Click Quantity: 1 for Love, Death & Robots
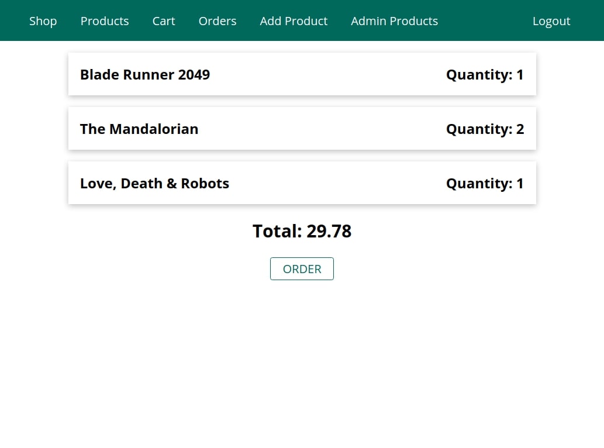 click(x=485, y=184)
